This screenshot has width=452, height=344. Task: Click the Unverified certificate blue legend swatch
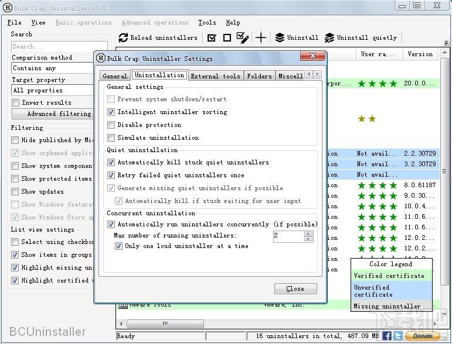coord(391,291)
